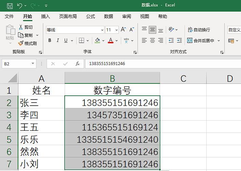This screenshot has height=171, width=241.
Task: Open 对齐方式 alignment dialog launcher
Action: (222, 52)
